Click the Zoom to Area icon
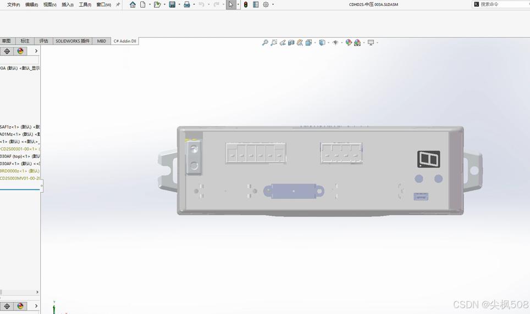Image resolution: width=530 pixels, height=314 pixels. pos(274,42)
